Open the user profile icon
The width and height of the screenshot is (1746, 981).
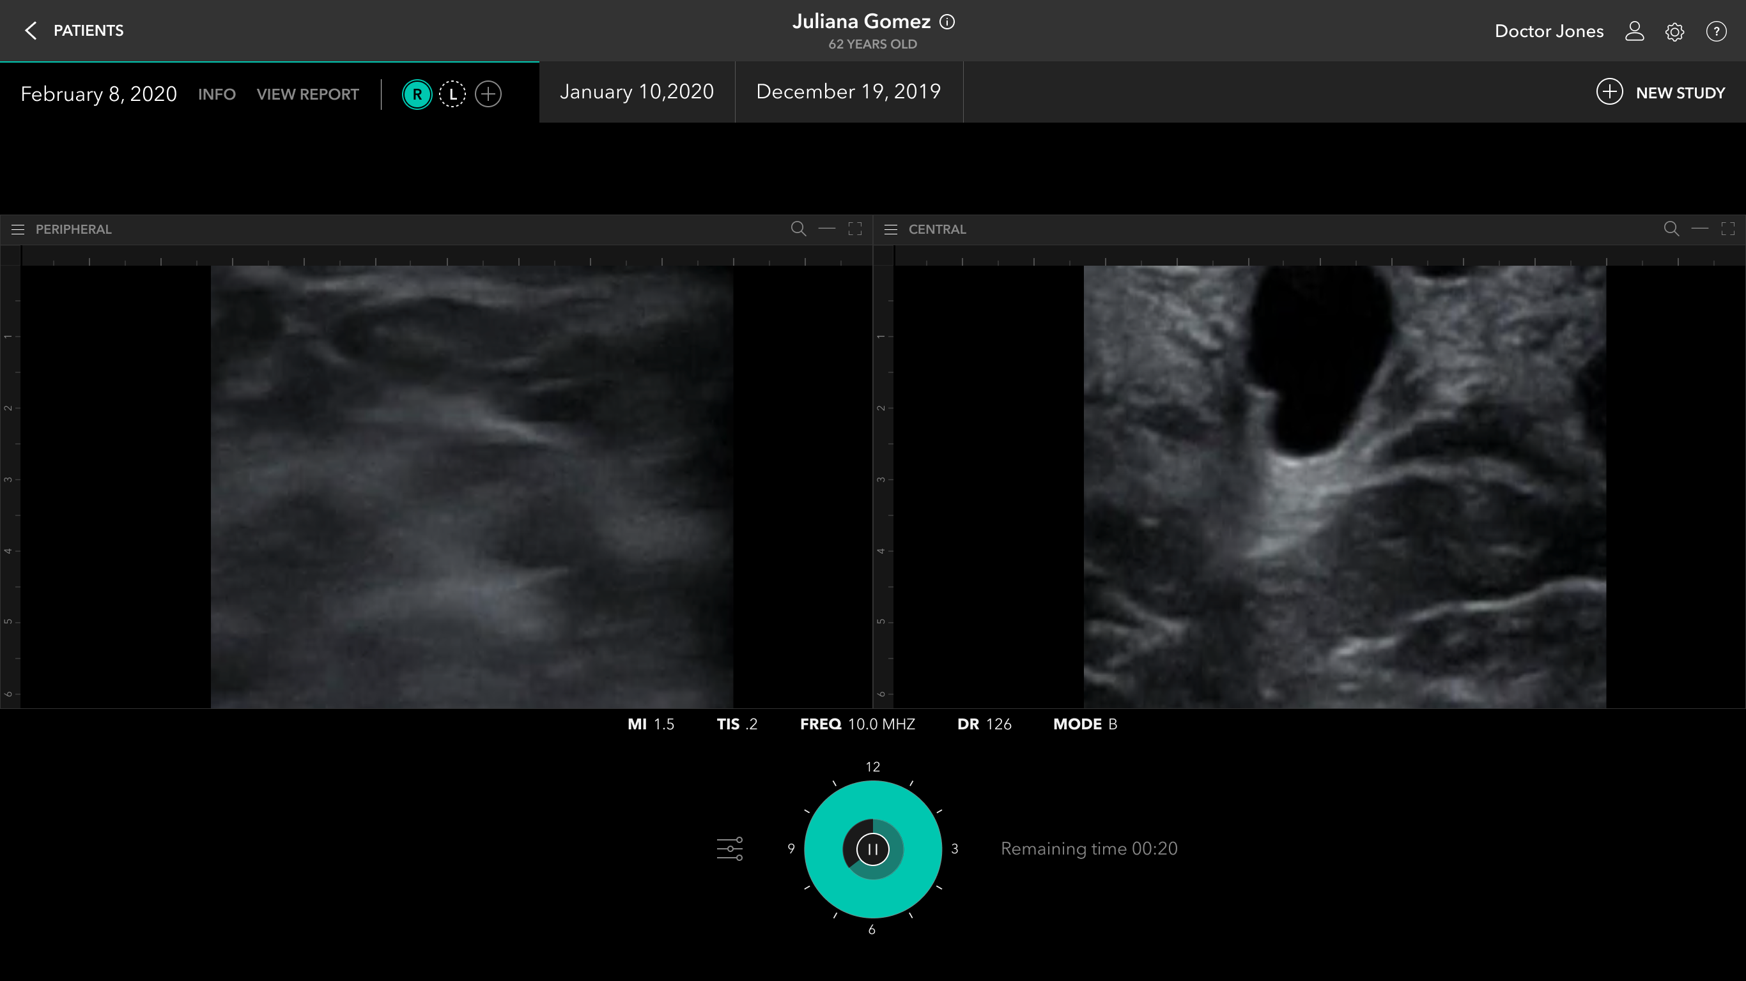pyautogui.click(x=1634, y=31)
